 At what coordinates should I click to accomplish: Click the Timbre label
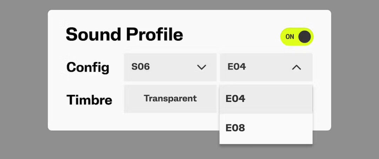pos(89,100)
